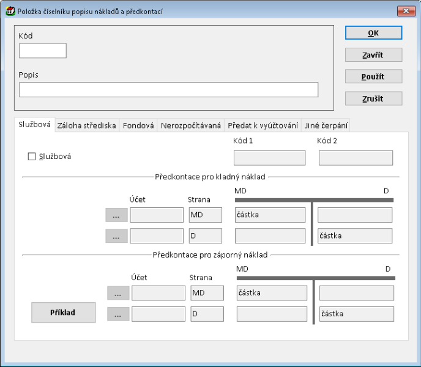Go to the Předat k vyúčtování tab
421x367 pixels.
[x=263, y=125]
